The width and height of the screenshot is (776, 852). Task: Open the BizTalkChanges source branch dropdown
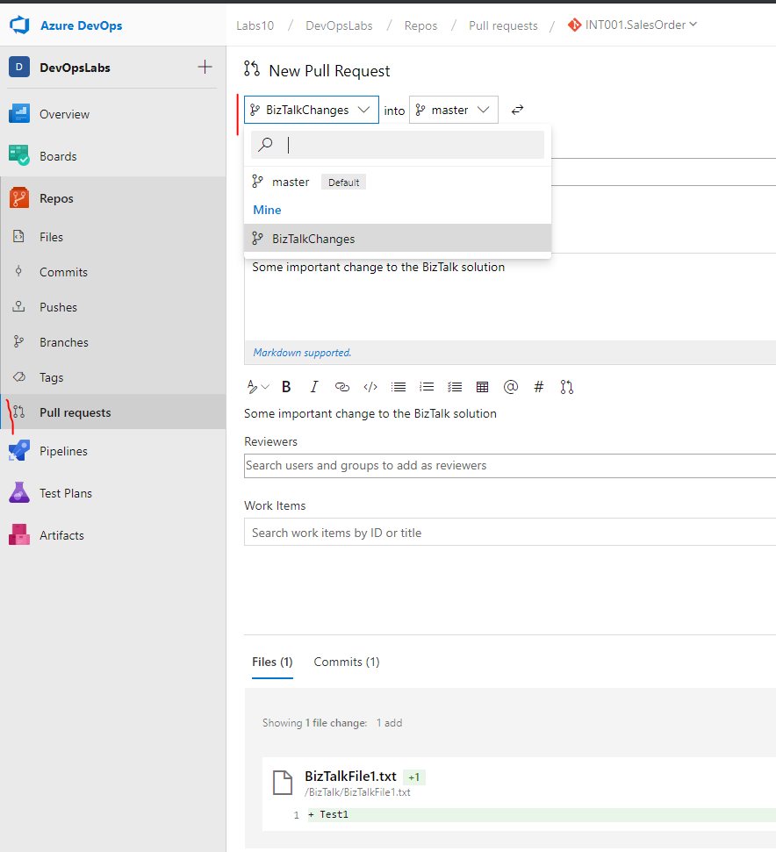tap(312, 110)
